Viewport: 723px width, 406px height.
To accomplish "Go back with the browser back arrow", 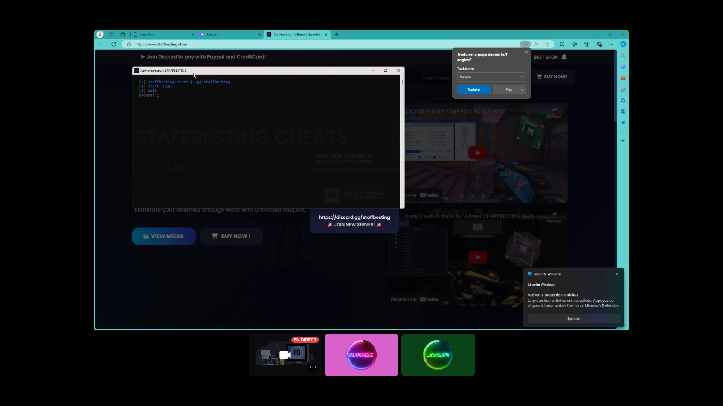I will (102, 44).
